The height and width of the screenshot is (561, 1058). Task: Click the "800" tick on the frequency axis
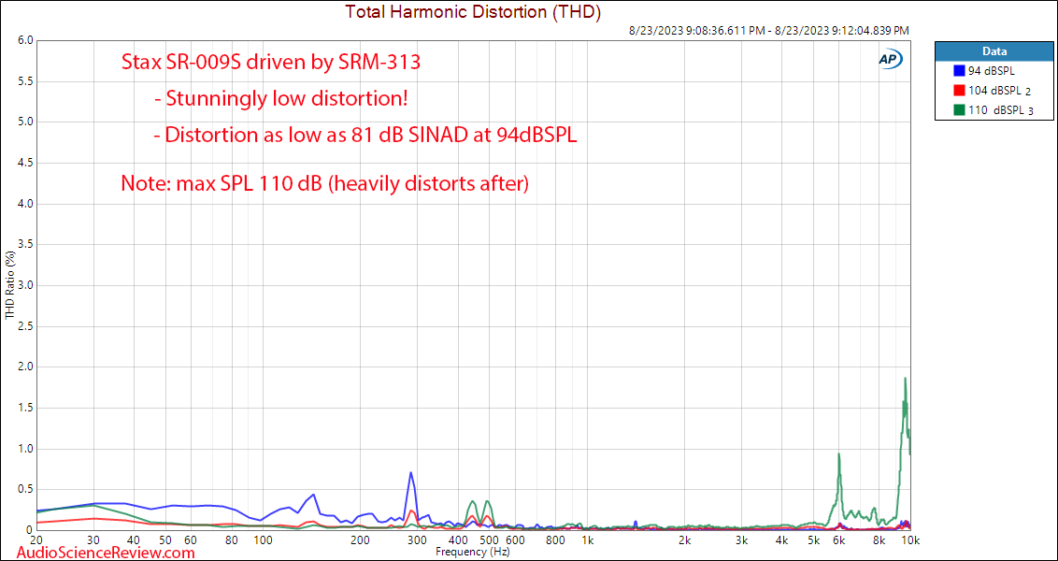556,540
